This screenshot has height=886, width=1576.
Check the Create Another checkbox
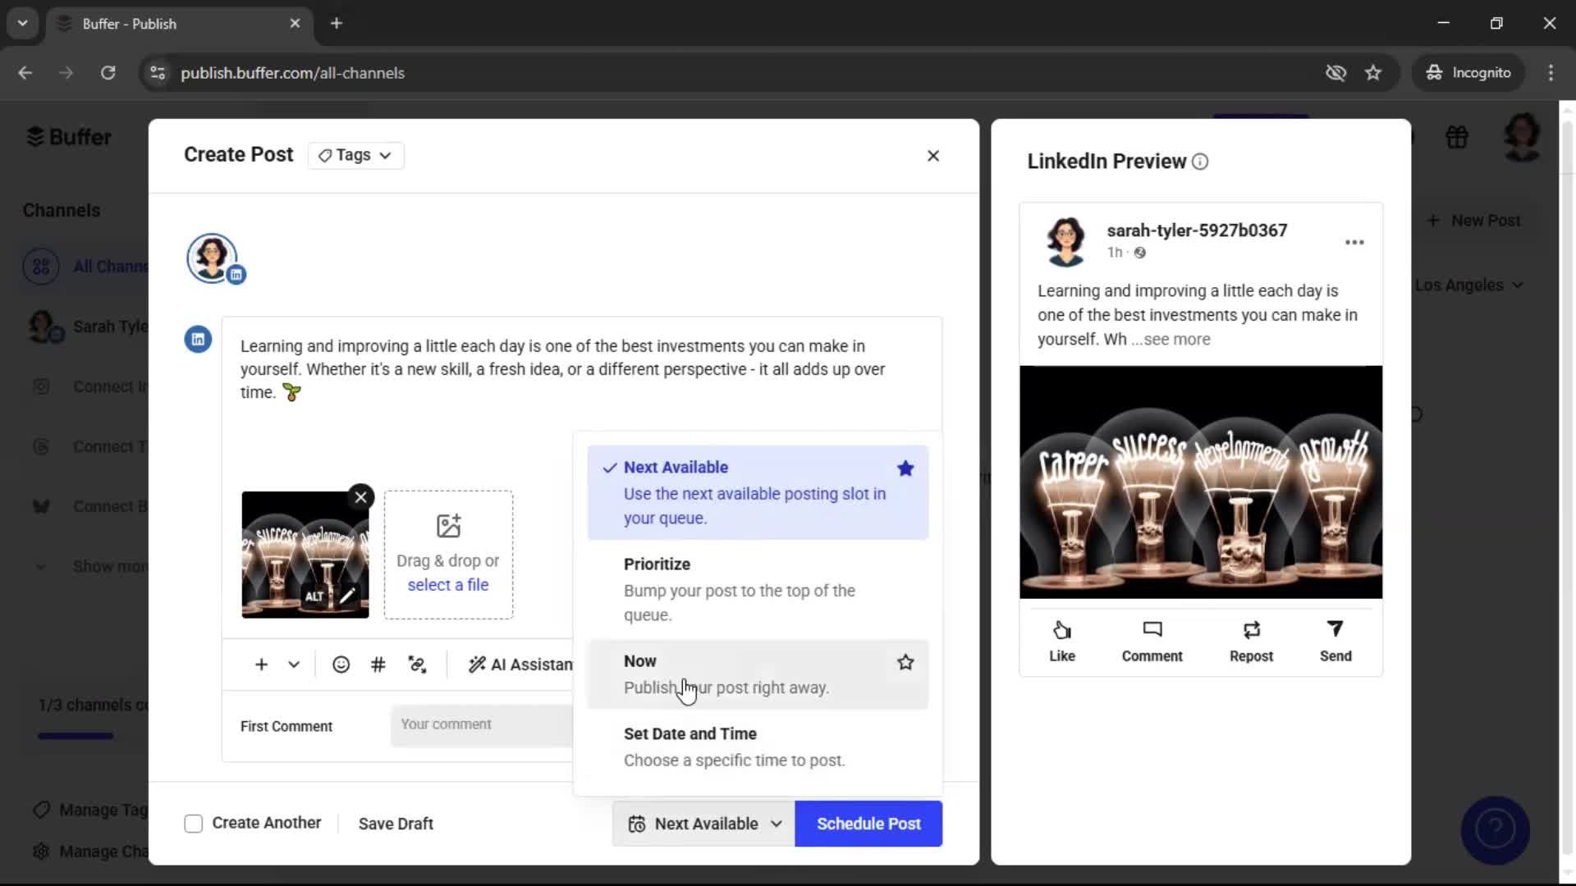(193, 823)
